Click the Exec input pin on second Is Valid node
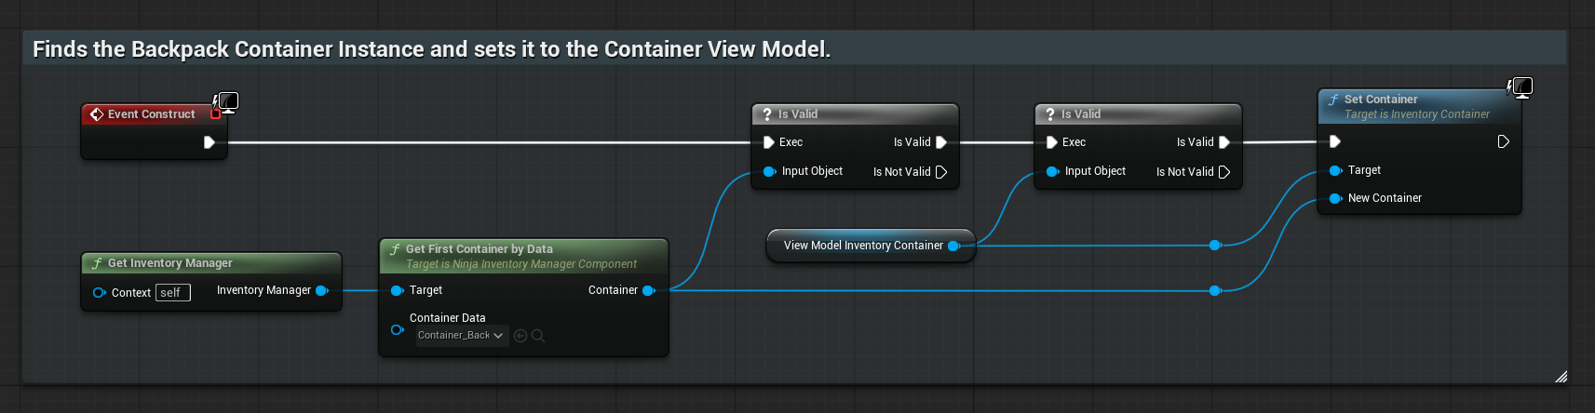The height and width of the screenshot is (413, 1595). (x=1052, y=142)
